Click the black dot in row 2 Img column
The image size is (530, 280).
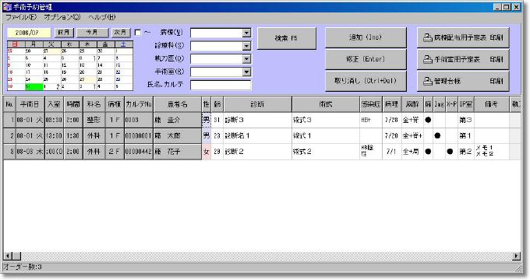[437, 135]
